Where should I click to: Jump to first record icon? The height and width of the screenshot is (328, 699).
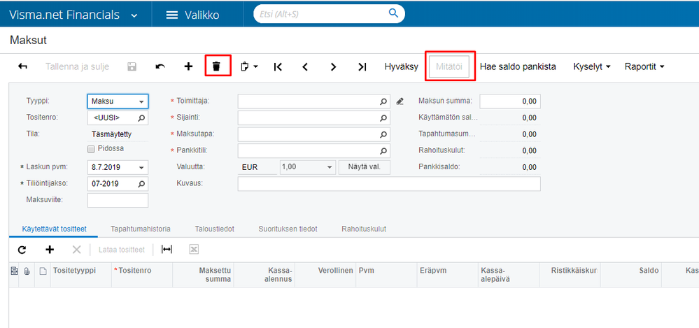point(278,67)
